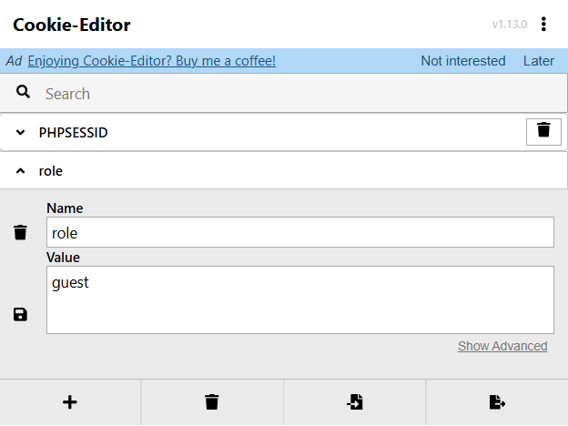Open the three-dot options menu

coord(543,25)
